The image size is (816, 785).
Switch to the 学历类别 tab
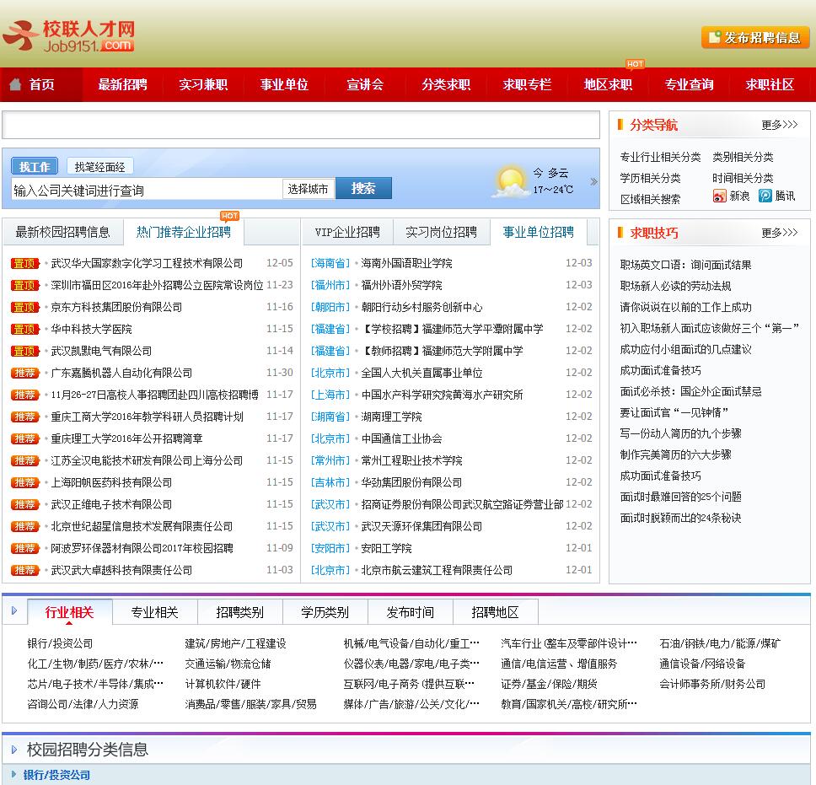tap(325, 612)
